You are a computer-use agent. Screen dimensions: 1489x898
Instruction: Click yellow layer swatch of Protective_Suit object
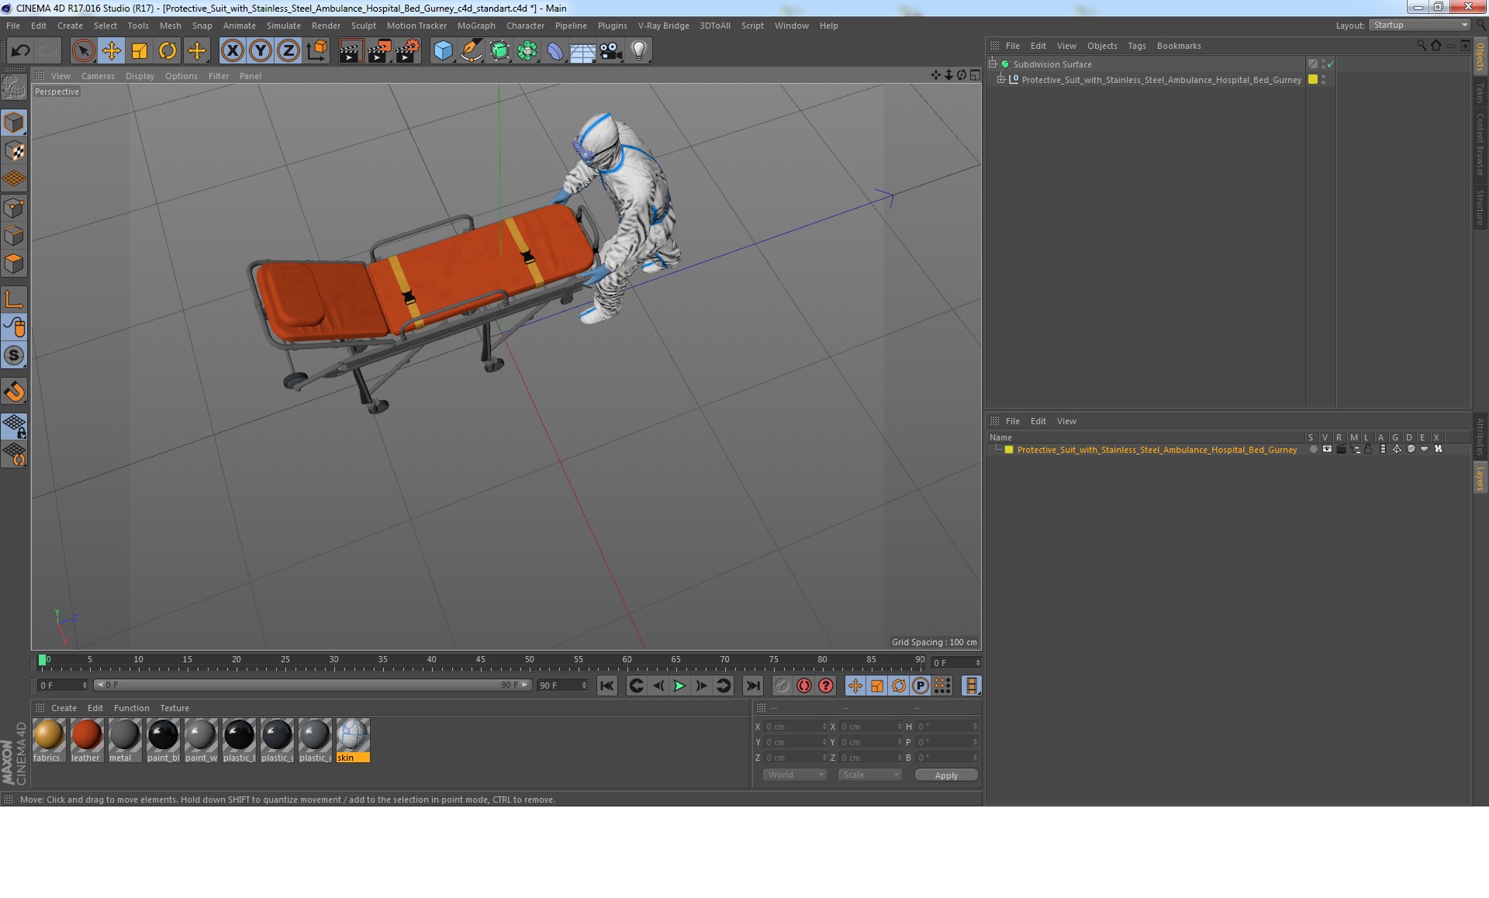[1313, 79]
